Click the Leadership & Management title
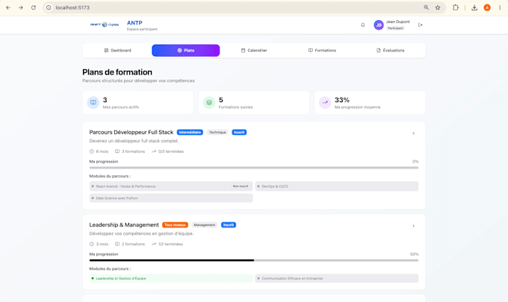Screen dimensions: 508x302 124,225
